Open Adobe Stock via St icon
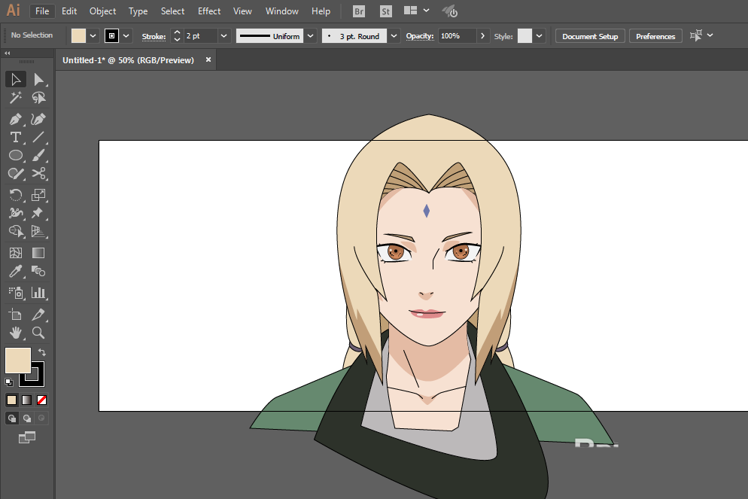 [x=386, y=11]
